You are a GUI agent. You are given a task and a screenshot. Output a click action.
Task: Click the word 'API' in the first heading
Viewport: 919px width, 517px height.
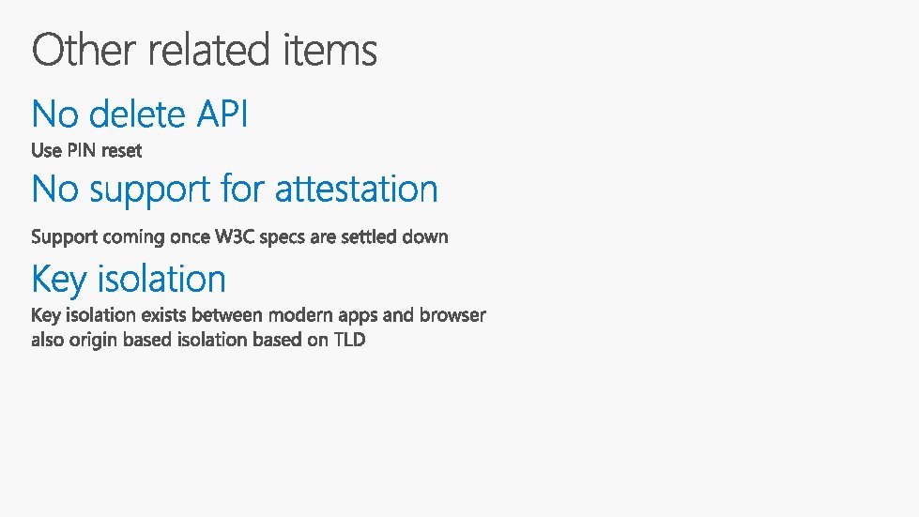point(222,114)
